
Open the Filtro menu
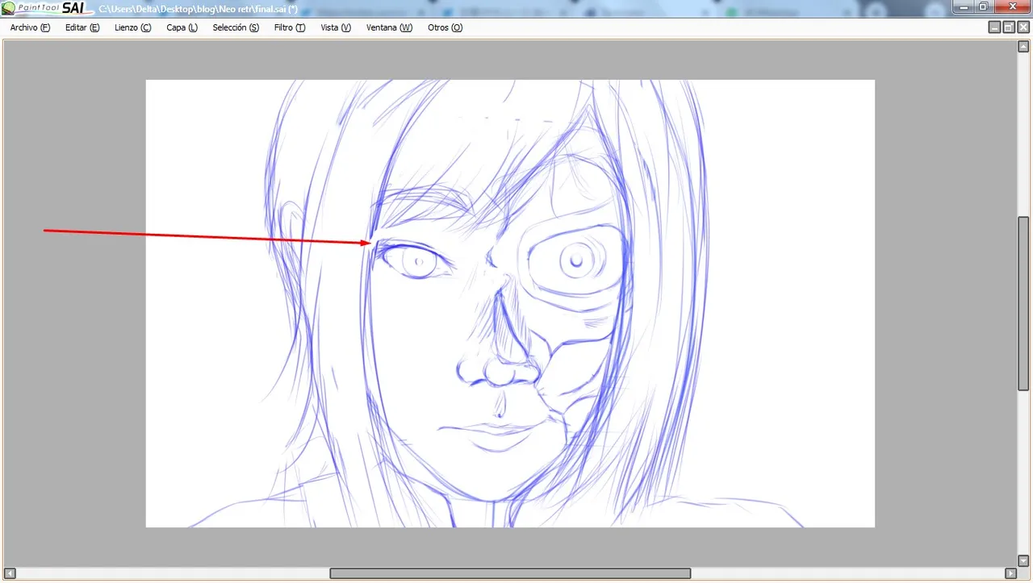[x=290, y=27]
